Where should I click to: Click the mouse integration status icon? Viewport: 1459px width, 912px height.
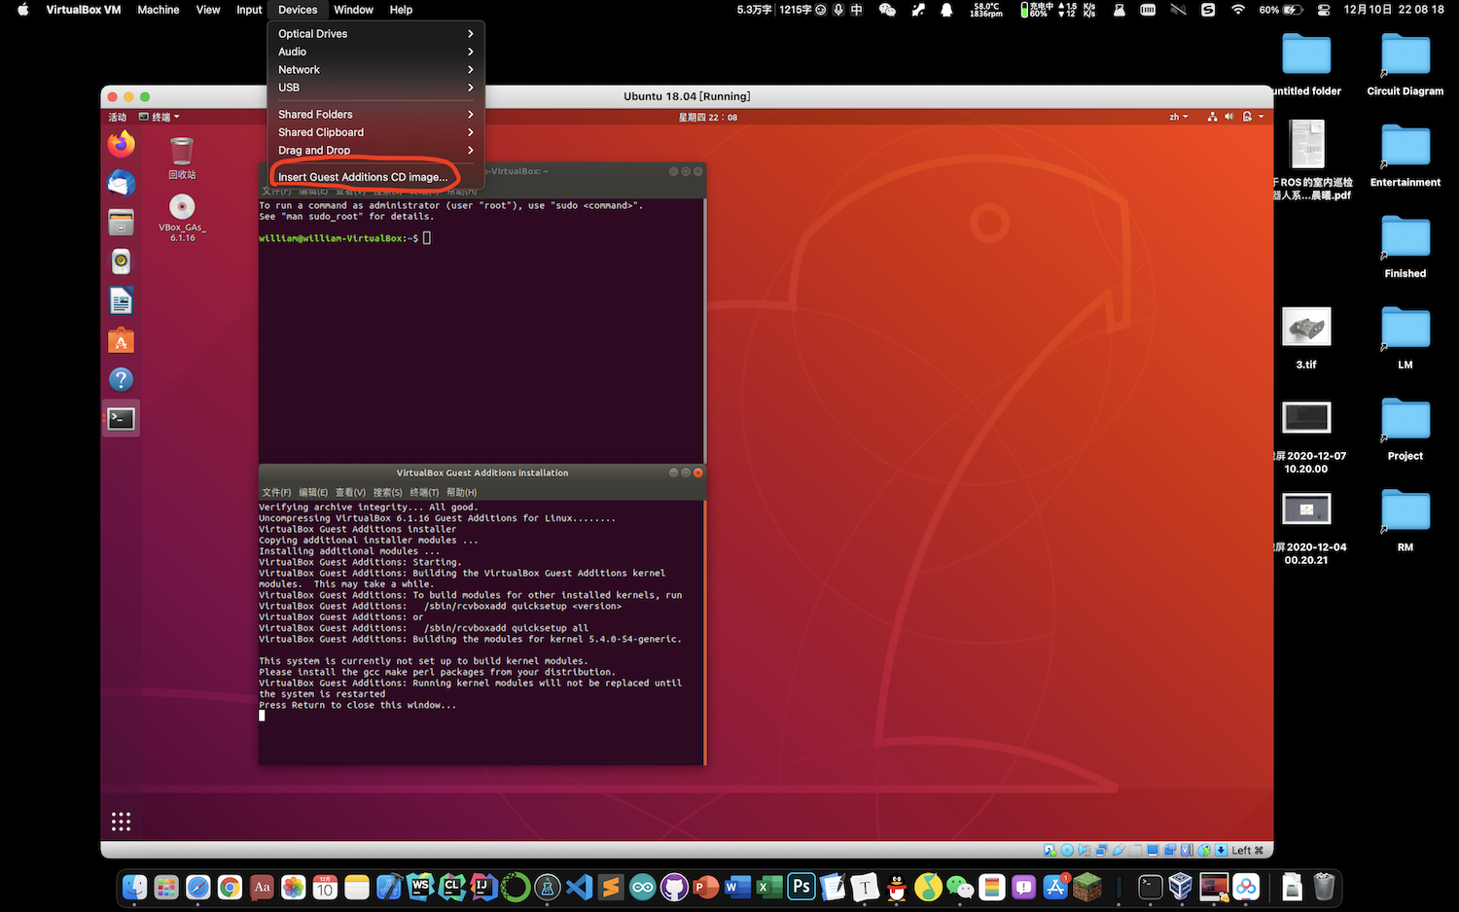tap(1204, 850)
